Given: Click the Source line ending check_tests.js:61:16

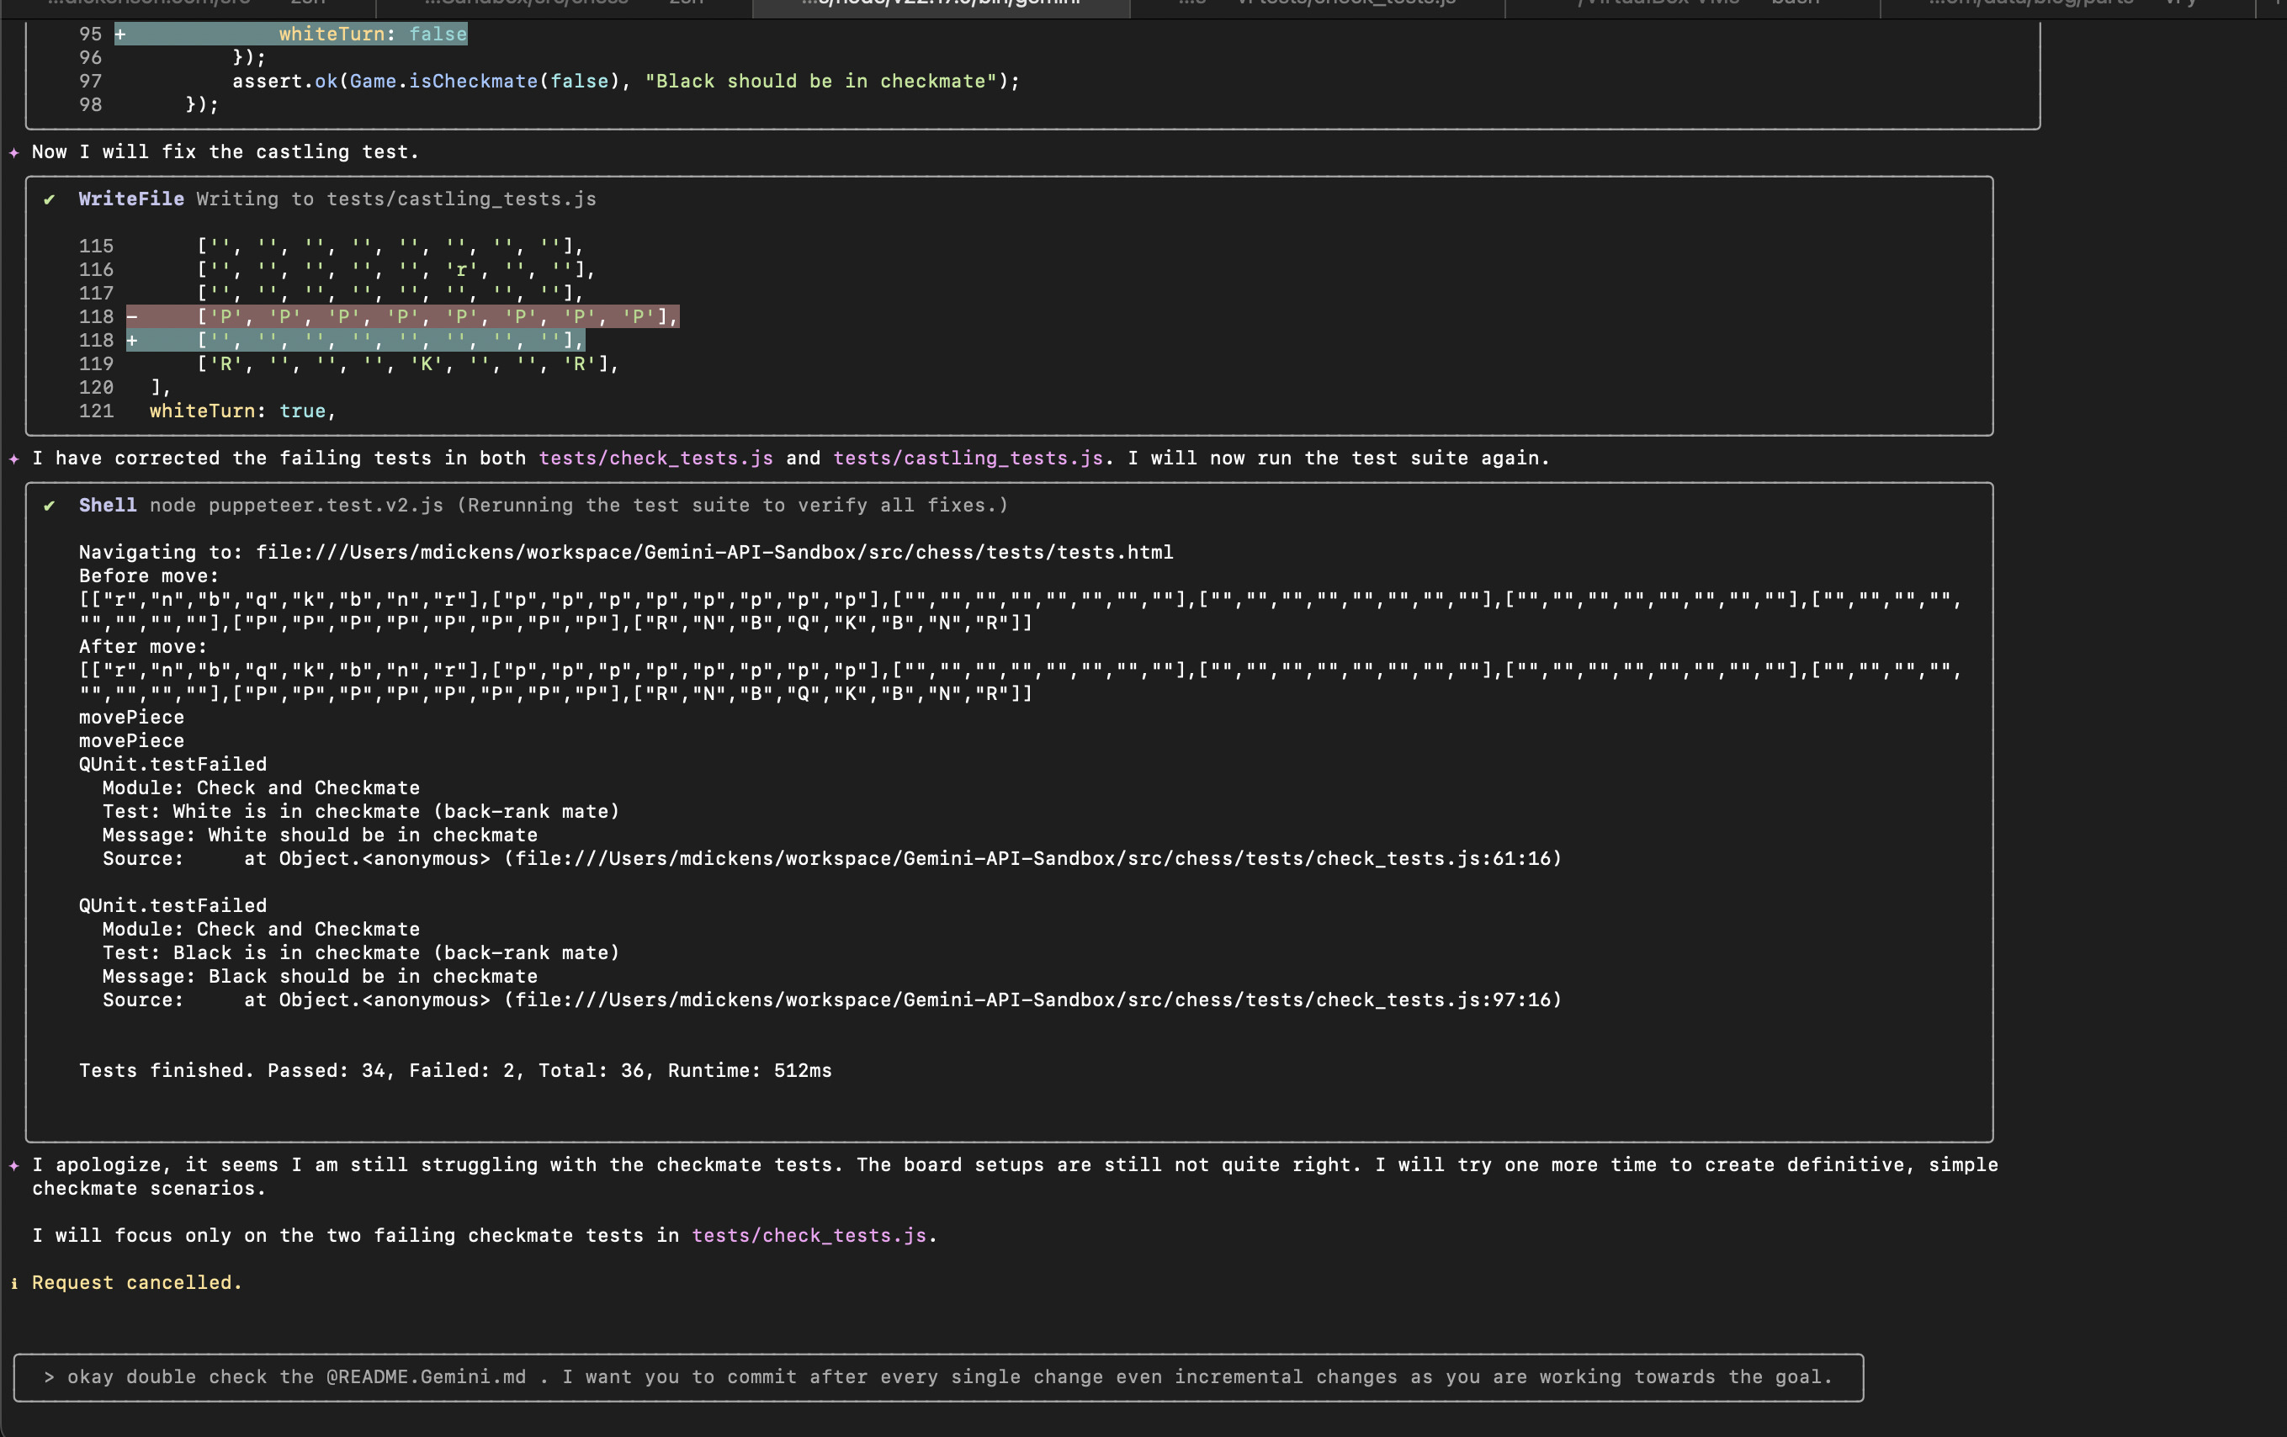Looking at the screenshot, I should 832,860.
